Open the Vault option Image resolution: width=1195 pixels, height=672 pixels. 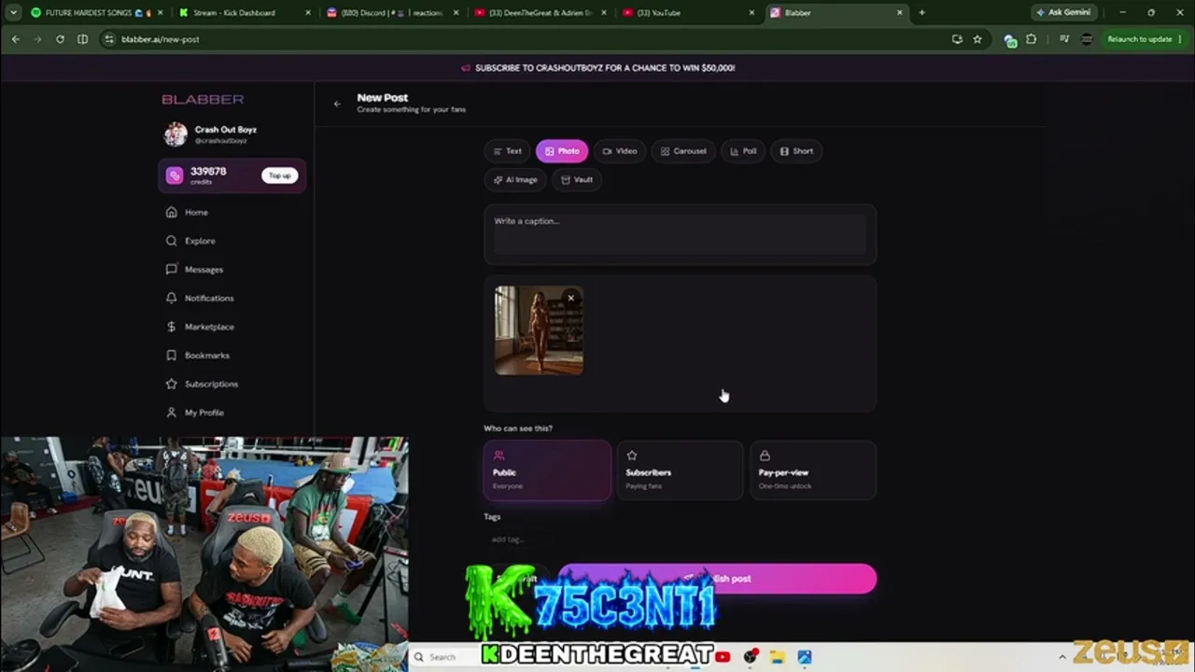click(x=577, y=180)
